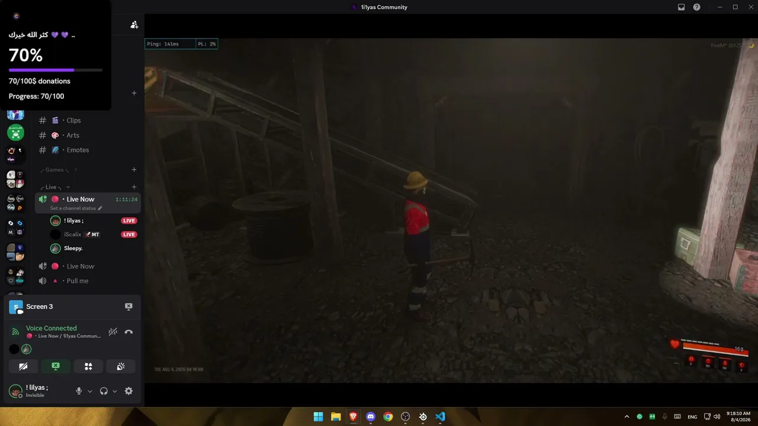
Task: Open the taskbar clock and date
Action: (x=738, y=417)
